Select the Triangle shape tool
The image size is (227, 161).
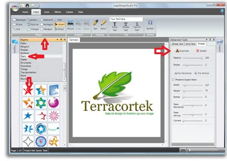tap(33, 29)
